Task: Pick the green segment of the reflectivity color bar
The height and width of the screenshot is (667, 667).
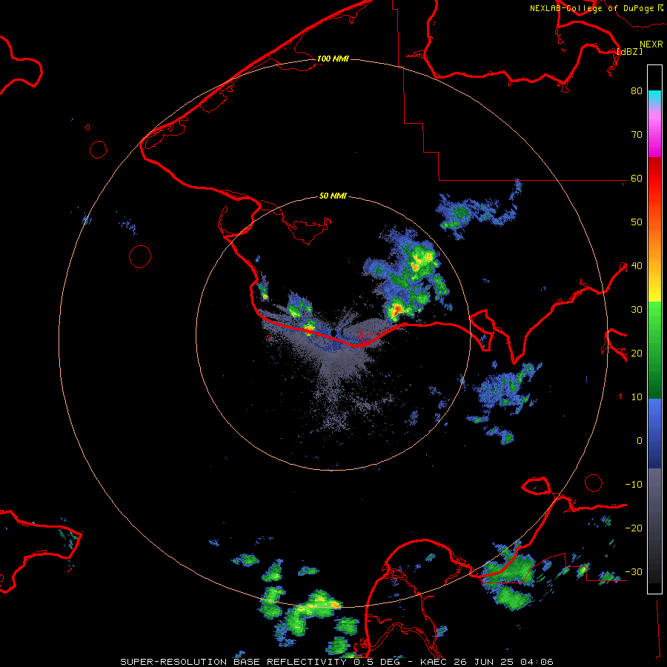Action: 654,350
